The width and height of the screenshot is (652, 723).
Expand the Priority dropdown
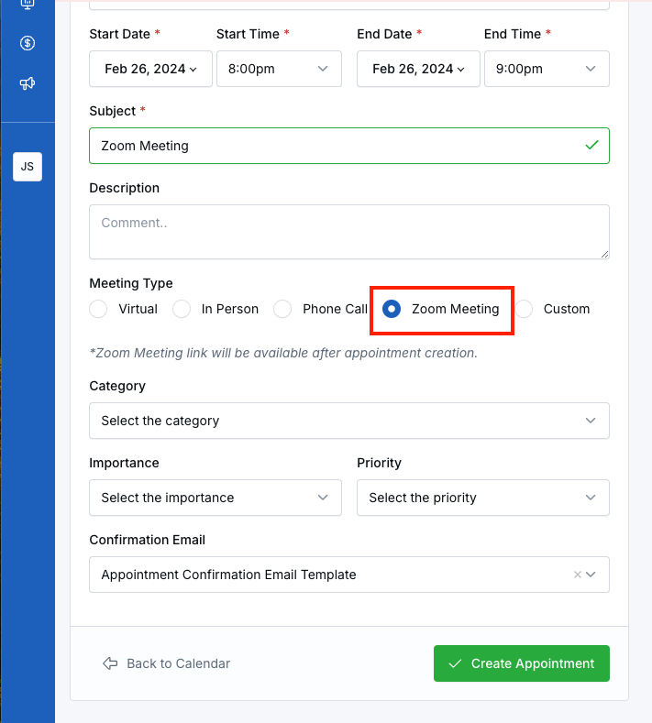(483, 498)
